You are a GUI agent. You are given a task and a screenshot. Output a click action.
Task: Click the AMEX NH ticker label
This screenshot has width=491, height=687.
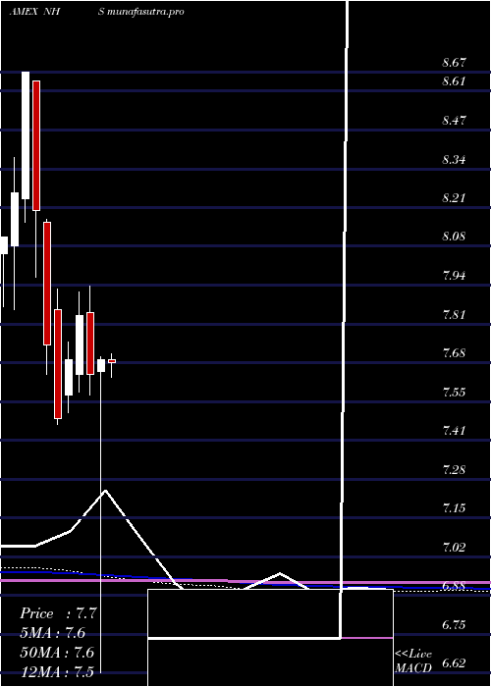click(34, 12)
